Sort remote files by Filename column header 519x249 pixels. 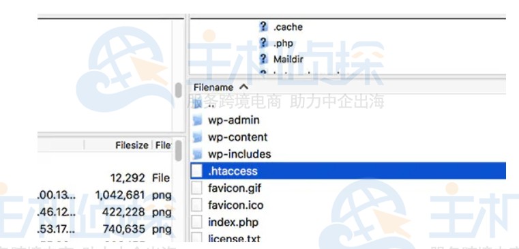point(213,87)
